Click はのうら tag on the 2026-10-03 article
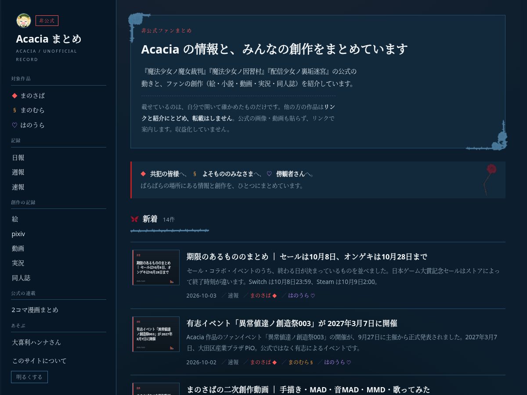The image size is (527, 395). (x=301, y=295)
